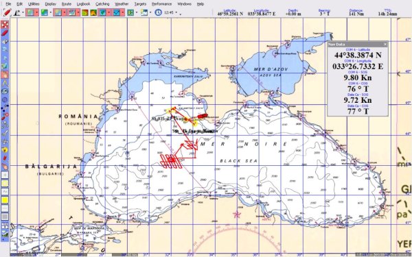Open the Help menu
Screen dimensions: 412x257
click(201, 4)
